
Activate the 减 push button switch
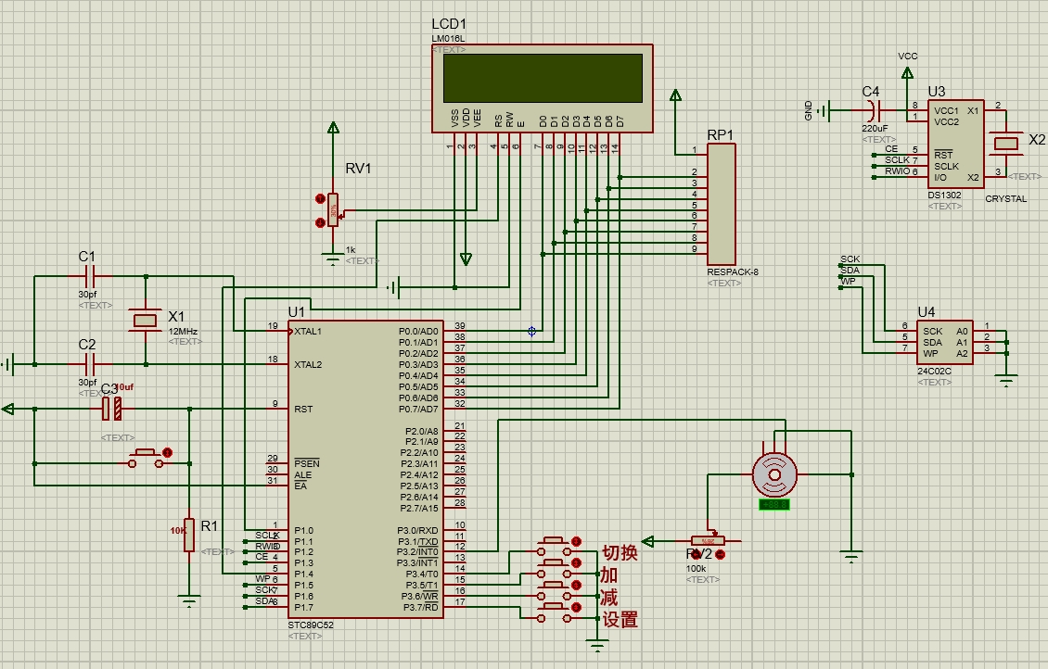point(554,591)
